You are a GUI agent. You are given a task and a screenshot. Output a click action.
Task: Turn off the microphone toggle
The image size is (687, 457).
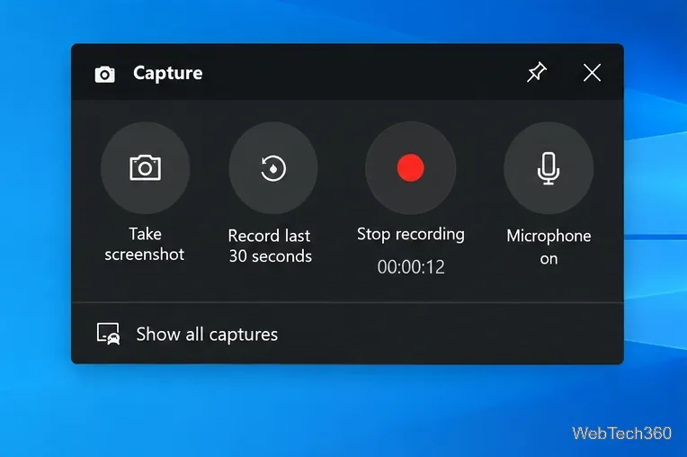click(x=549, y=168)
